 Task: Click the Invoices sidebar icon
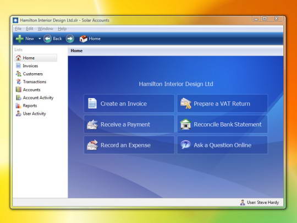click(18, 66)
